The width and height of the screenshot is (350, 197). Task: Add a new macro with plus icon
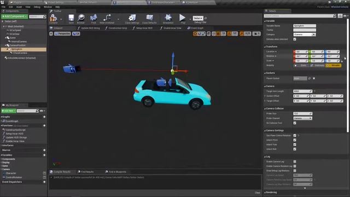coord(44,150)
